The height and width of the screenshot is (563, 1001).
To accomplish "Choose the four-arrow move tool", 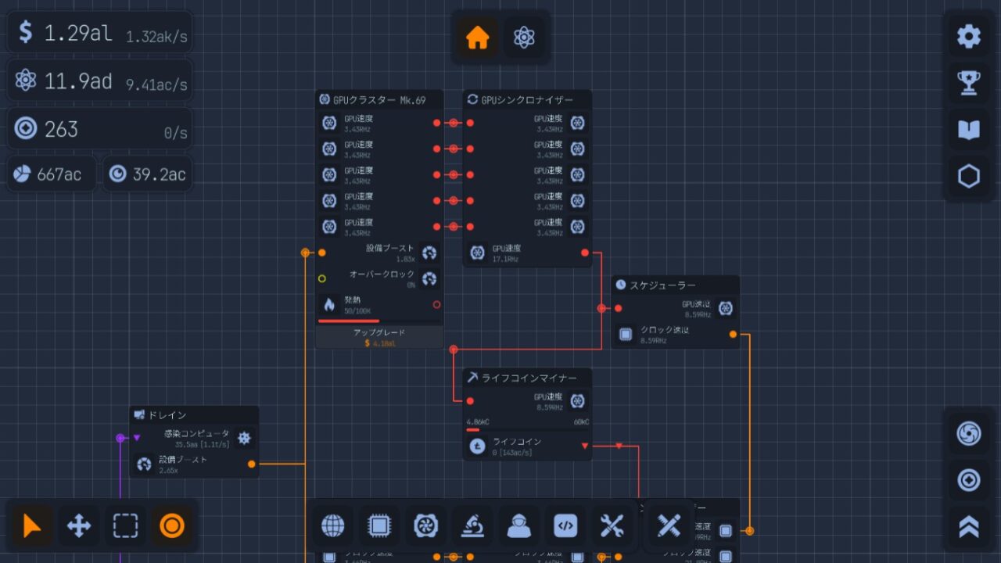I will tap(79, 526).
